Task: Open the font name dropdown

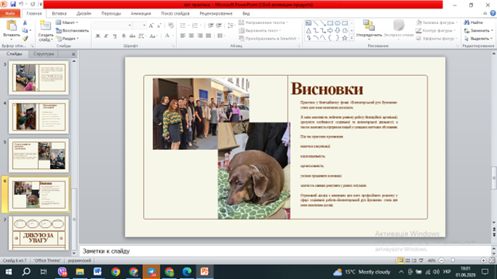Action: (x=130, y=26)
